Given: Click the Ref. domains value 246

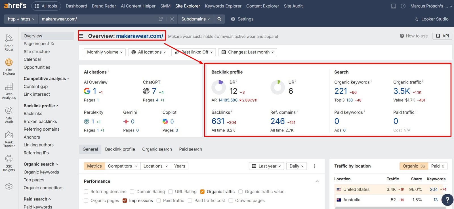Looking at the screenshot, I should (278, 121).
